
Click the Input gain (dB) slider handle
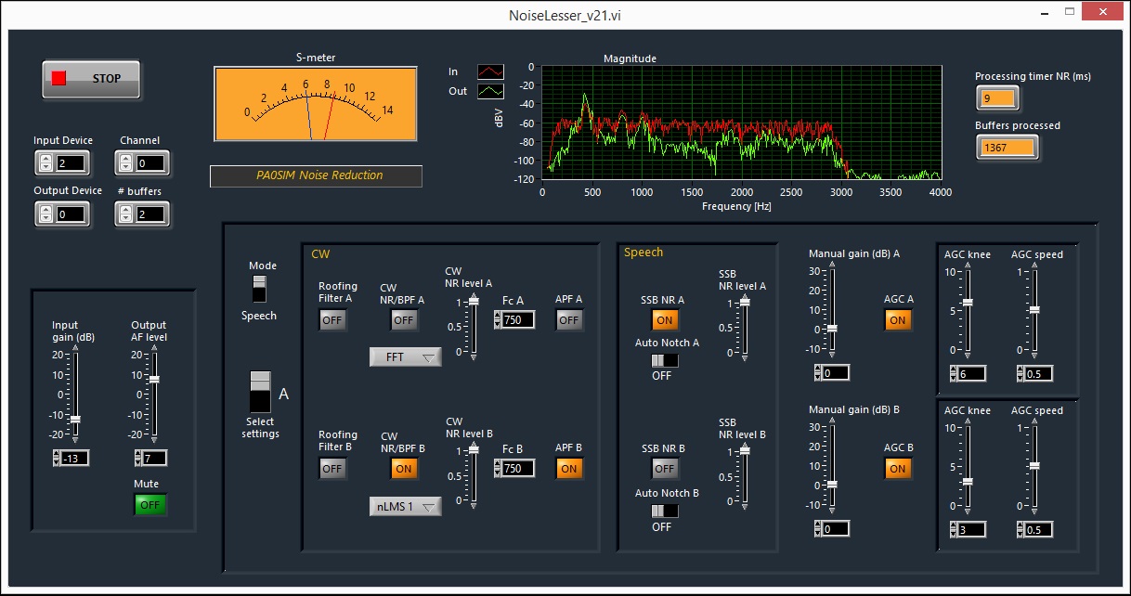[75, 420]
